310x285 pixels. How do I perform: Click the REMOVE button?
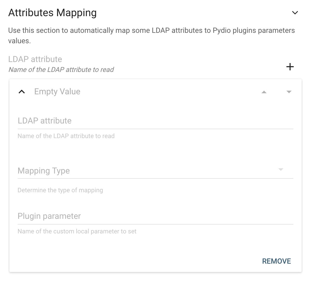point(276,261)
